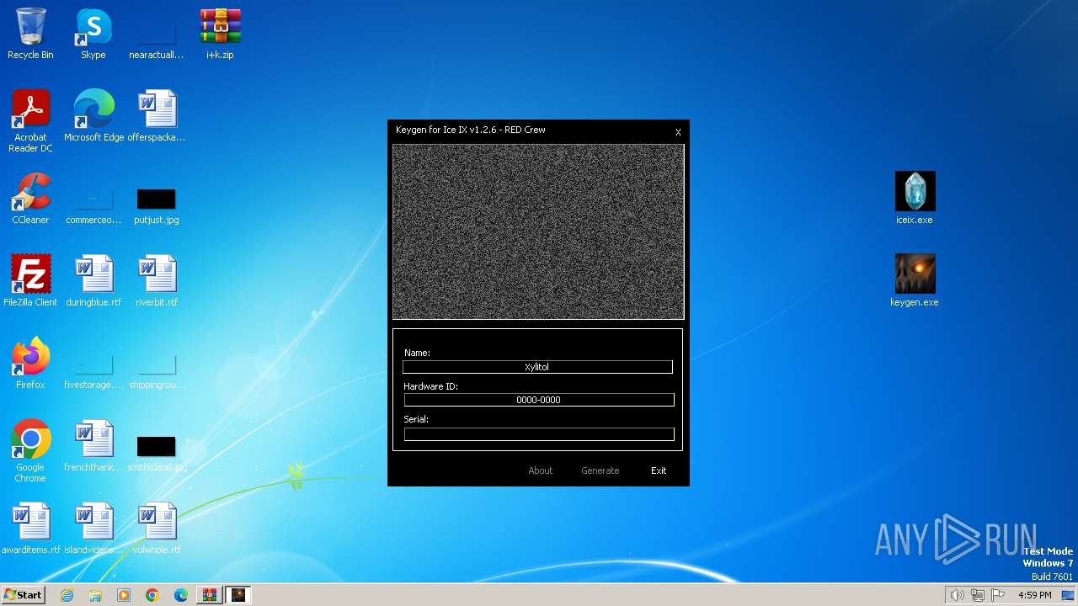The height and width of the screenshot is (606, 1078).
Task: Select Acrobat Reader DC shortcut
Action: pos(30,121)
